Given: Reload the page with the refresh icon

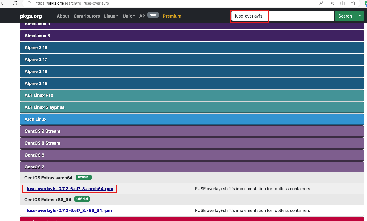Looking at the screenshot, I should tap(15, 3).
